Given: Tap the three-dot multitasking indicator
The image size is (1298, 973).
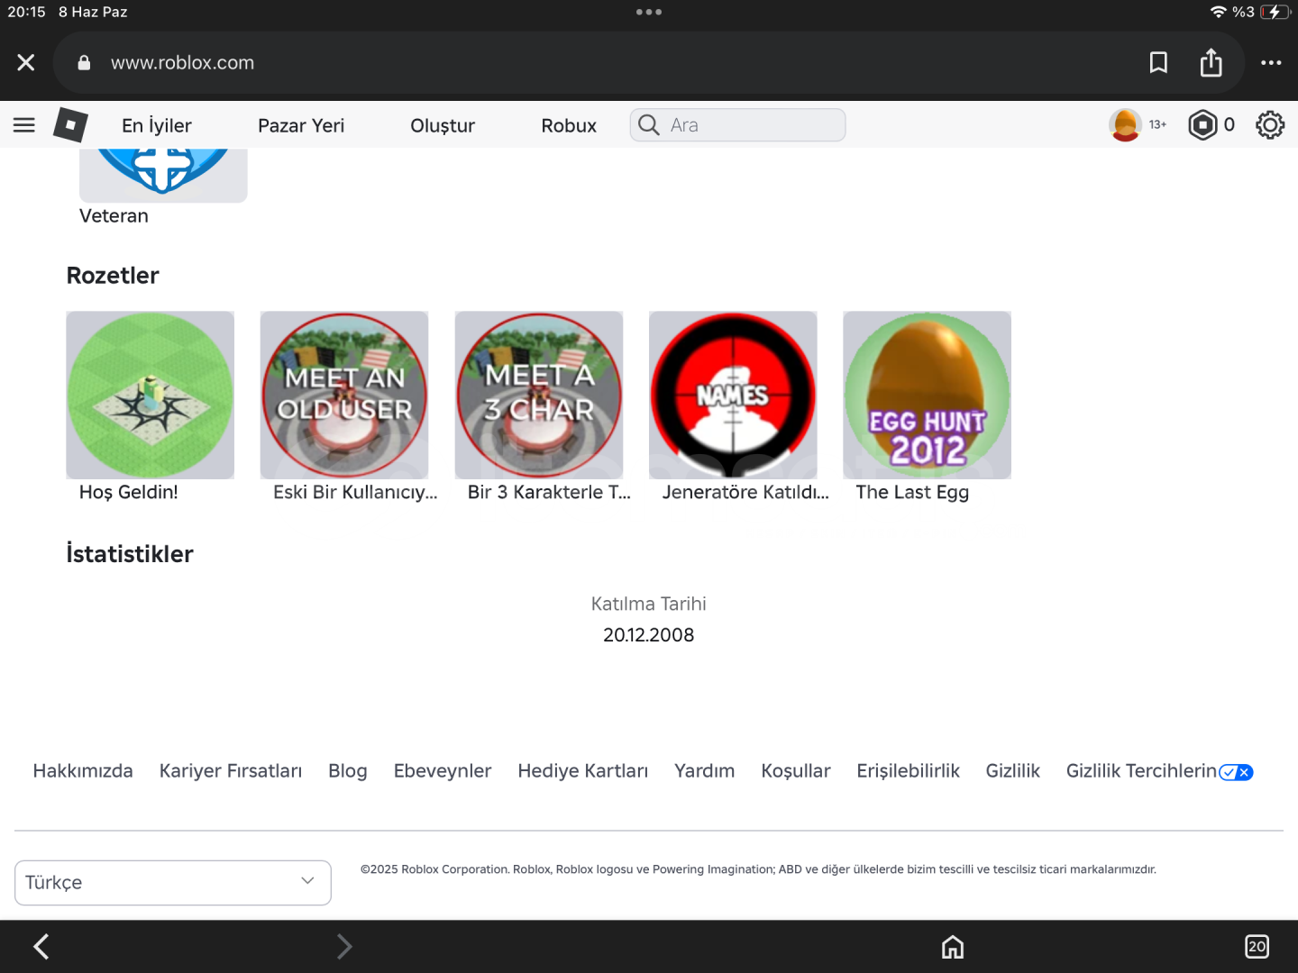Looking at the screenshot, I should 649,12.
